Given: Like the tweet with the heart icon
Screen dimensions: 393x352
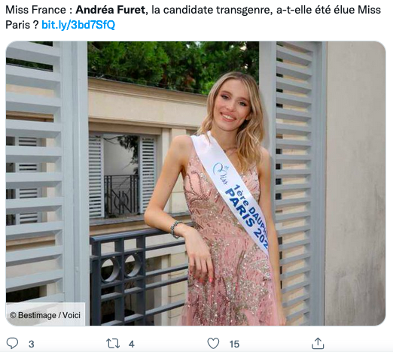Looking at the screenshot, I should (x=213, y=344).
